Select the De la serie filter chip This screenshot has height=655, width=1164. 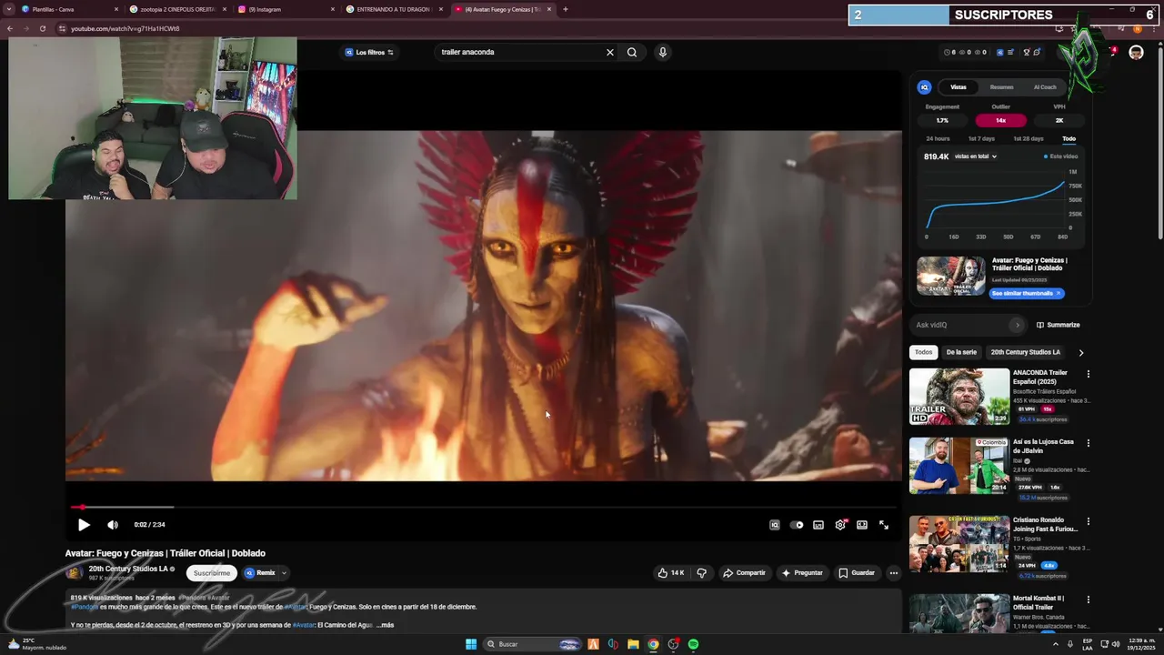coord(961,352)
